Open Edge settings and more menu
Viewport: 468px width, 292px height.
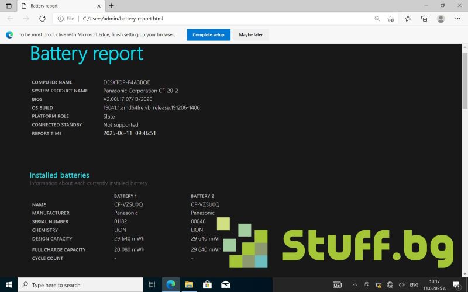(457, 19)
